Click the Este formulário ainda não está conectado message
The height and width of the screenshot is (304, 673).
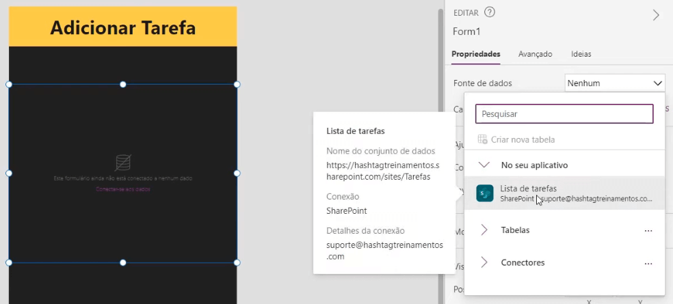click(x=123, y=178)
